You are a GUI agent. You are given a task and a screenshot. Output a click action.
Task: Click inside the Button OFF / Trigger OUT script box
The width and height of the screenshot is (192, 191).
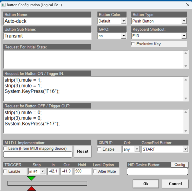[x=94, y=121]
